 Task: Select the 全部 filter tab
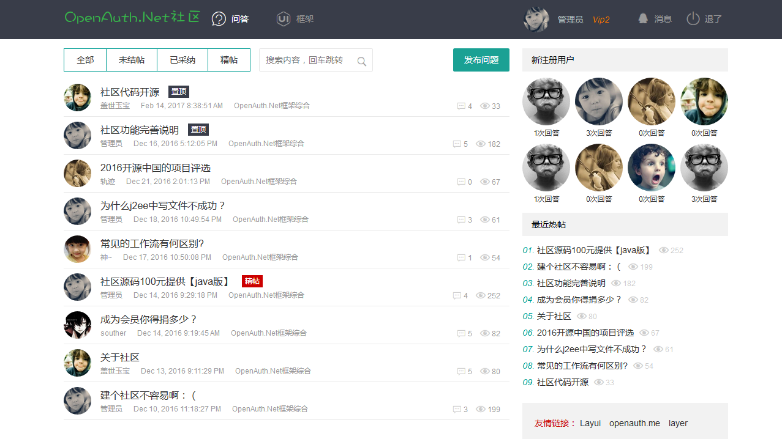click(x=85, y=60)
